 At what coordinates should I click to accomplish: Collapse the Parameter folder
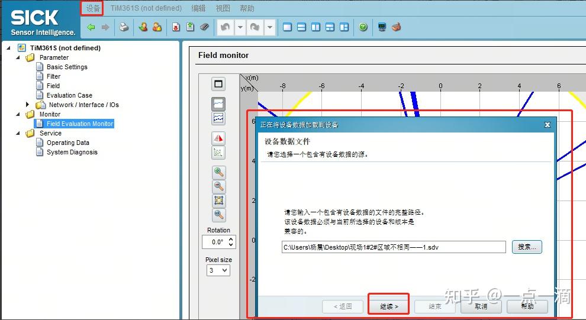(x=18, y=57)
